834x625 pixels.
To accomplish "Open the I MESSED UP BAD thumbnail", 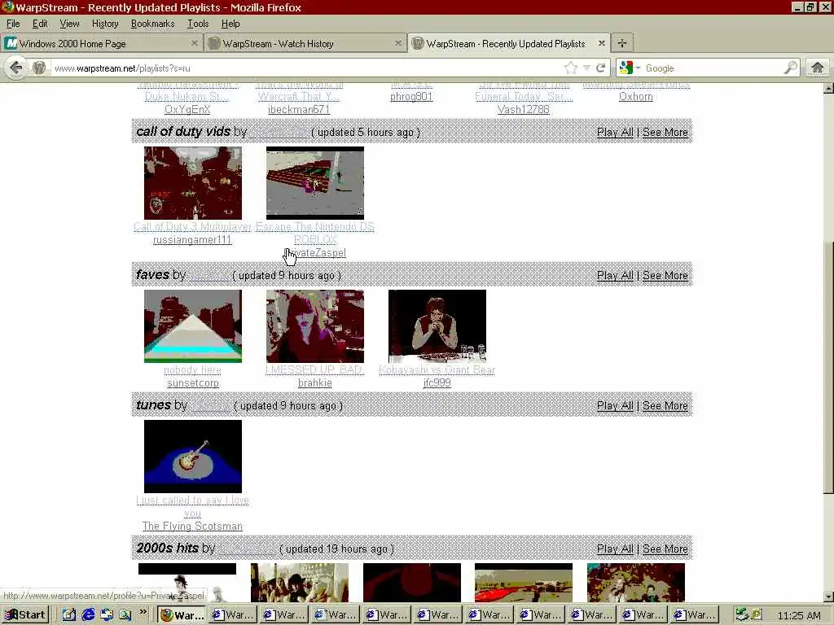I will 315,326.
